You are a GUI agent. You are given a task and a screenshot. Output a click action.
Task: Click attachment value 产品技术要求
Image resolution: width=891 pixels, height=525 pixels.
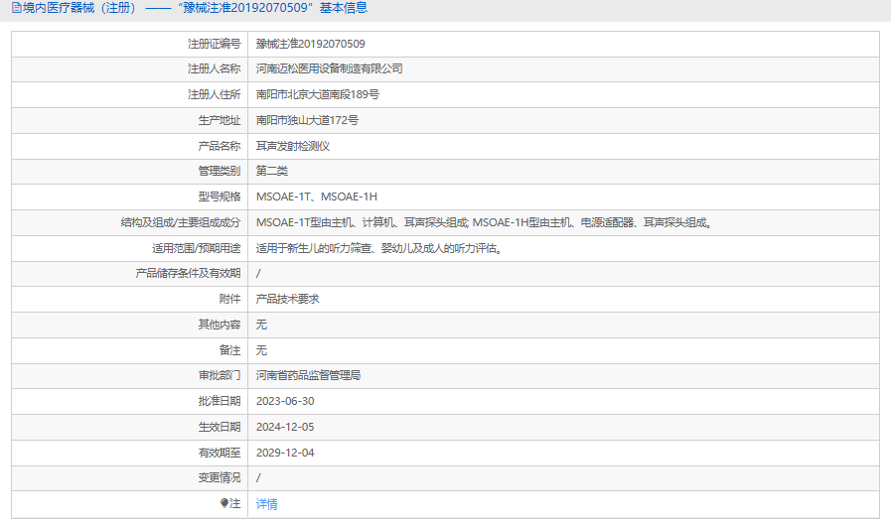pyautogui.click(x=287, y=299)
